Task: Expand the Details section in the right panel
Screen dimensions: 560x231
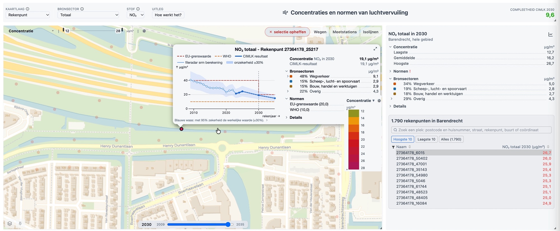Action: coord(390,106)
